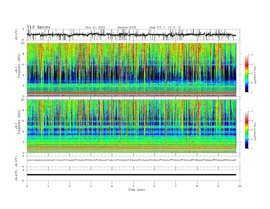Click the "8" kHz tick on ch.2 frequency axis
Screen dimensions: 270x209
coord(24,110)
